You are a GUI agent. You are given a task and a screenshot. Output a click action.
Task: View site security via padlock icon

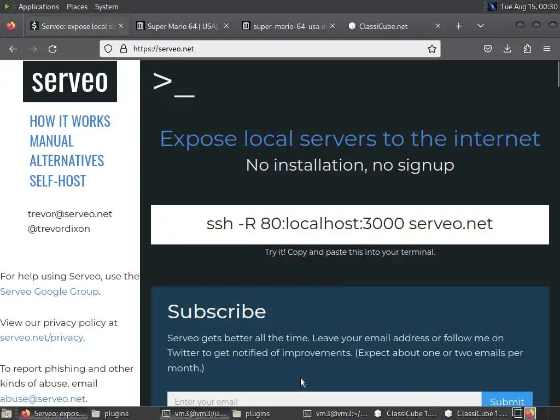(124, 49)
